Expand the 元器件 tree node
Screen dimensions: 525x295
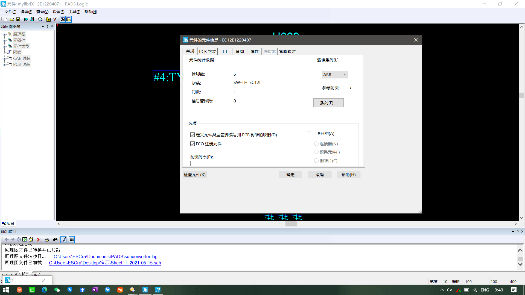point(4,40)
